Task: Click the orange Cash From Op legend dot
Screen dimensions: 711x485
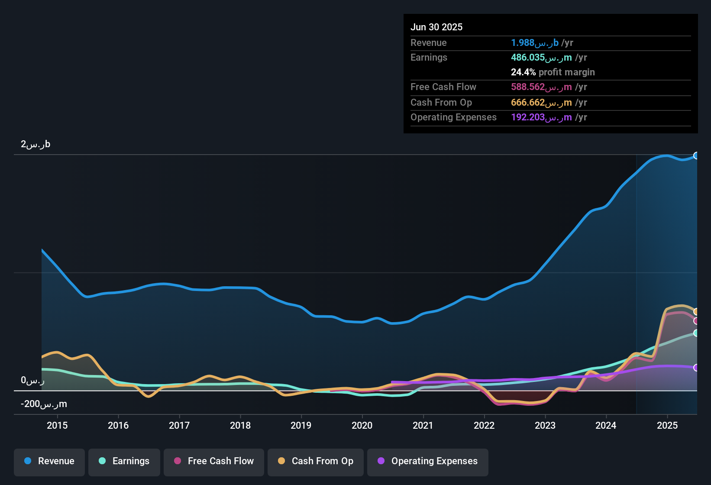Action: (281, 461)
